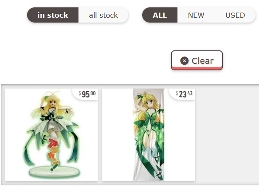Click blank white area in pillow cover card
The width and height of the screenshot is (259, 191).
117,135
